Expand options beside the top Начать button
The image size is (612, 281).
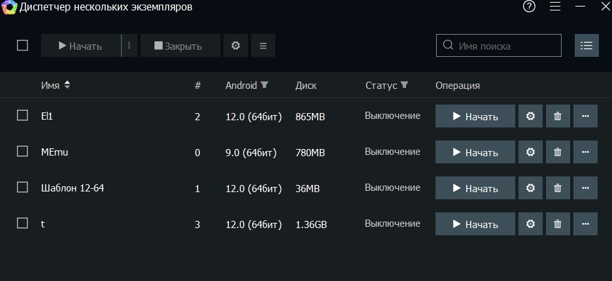(x=129, y=46)
